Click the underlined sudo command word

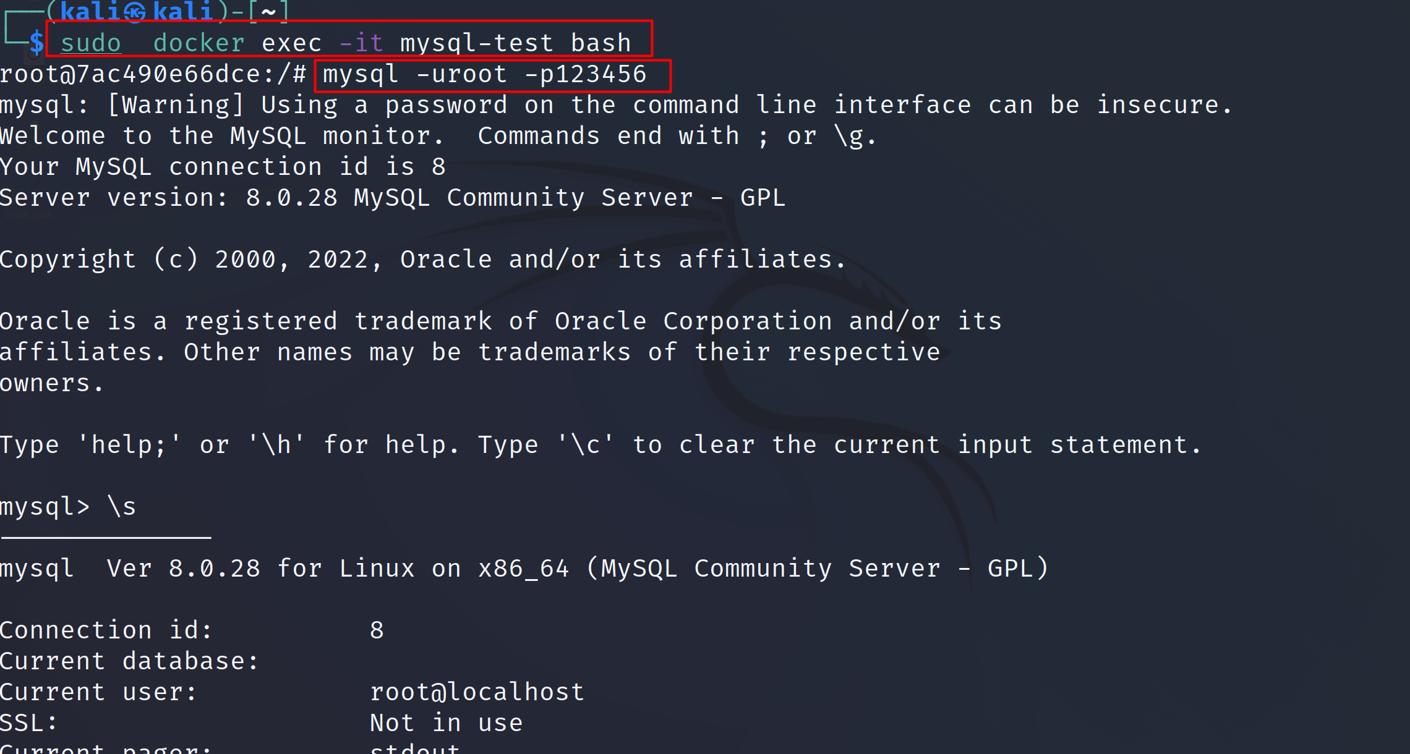pyautogui.click(x=91, y=43)
